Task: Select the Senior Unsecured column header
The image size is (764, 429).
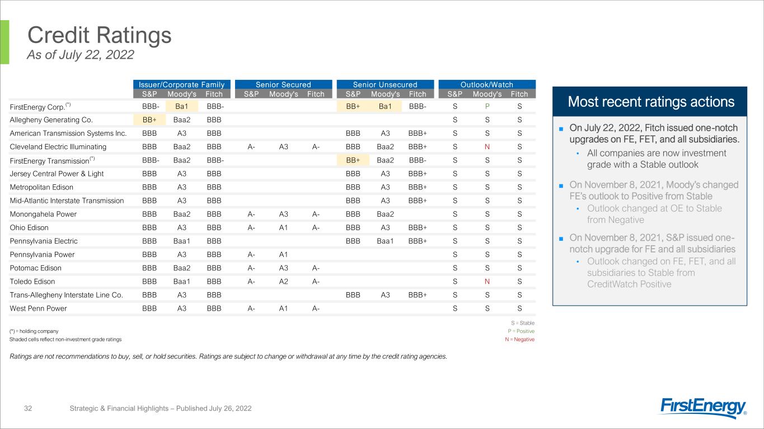Action: coord(385,85)
